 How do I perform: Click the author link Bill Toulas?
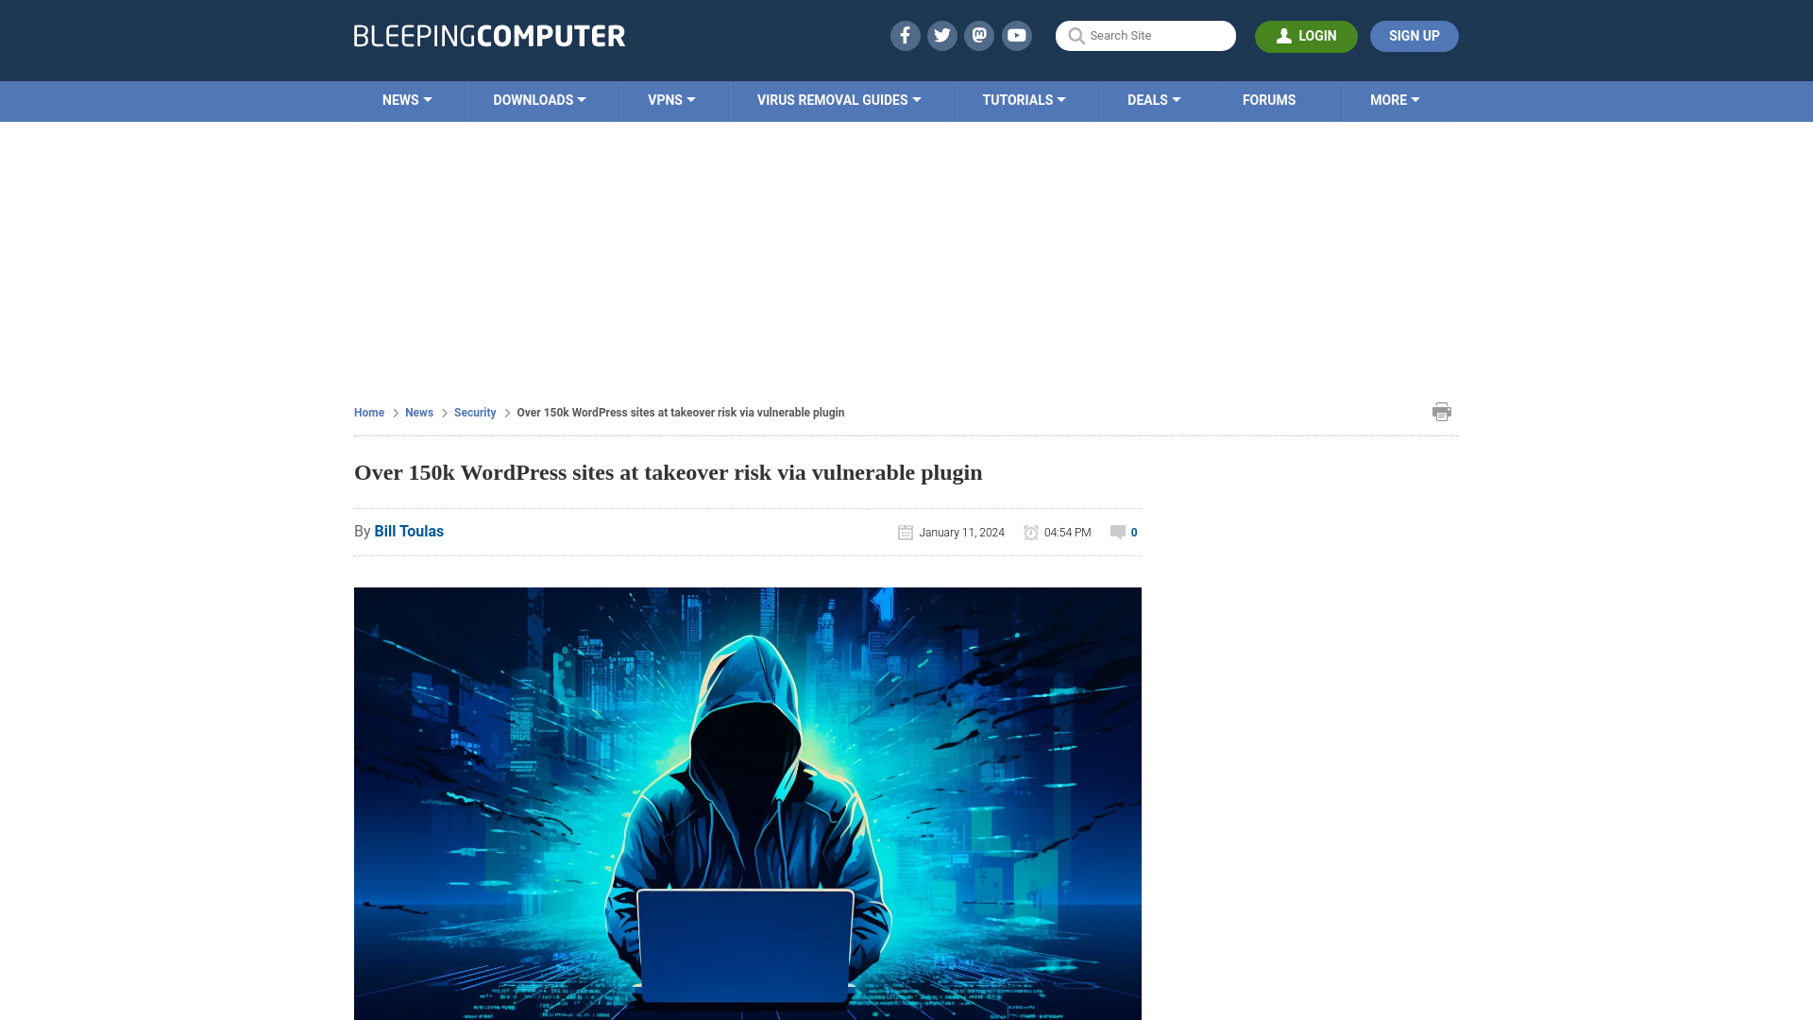point(409,532)
